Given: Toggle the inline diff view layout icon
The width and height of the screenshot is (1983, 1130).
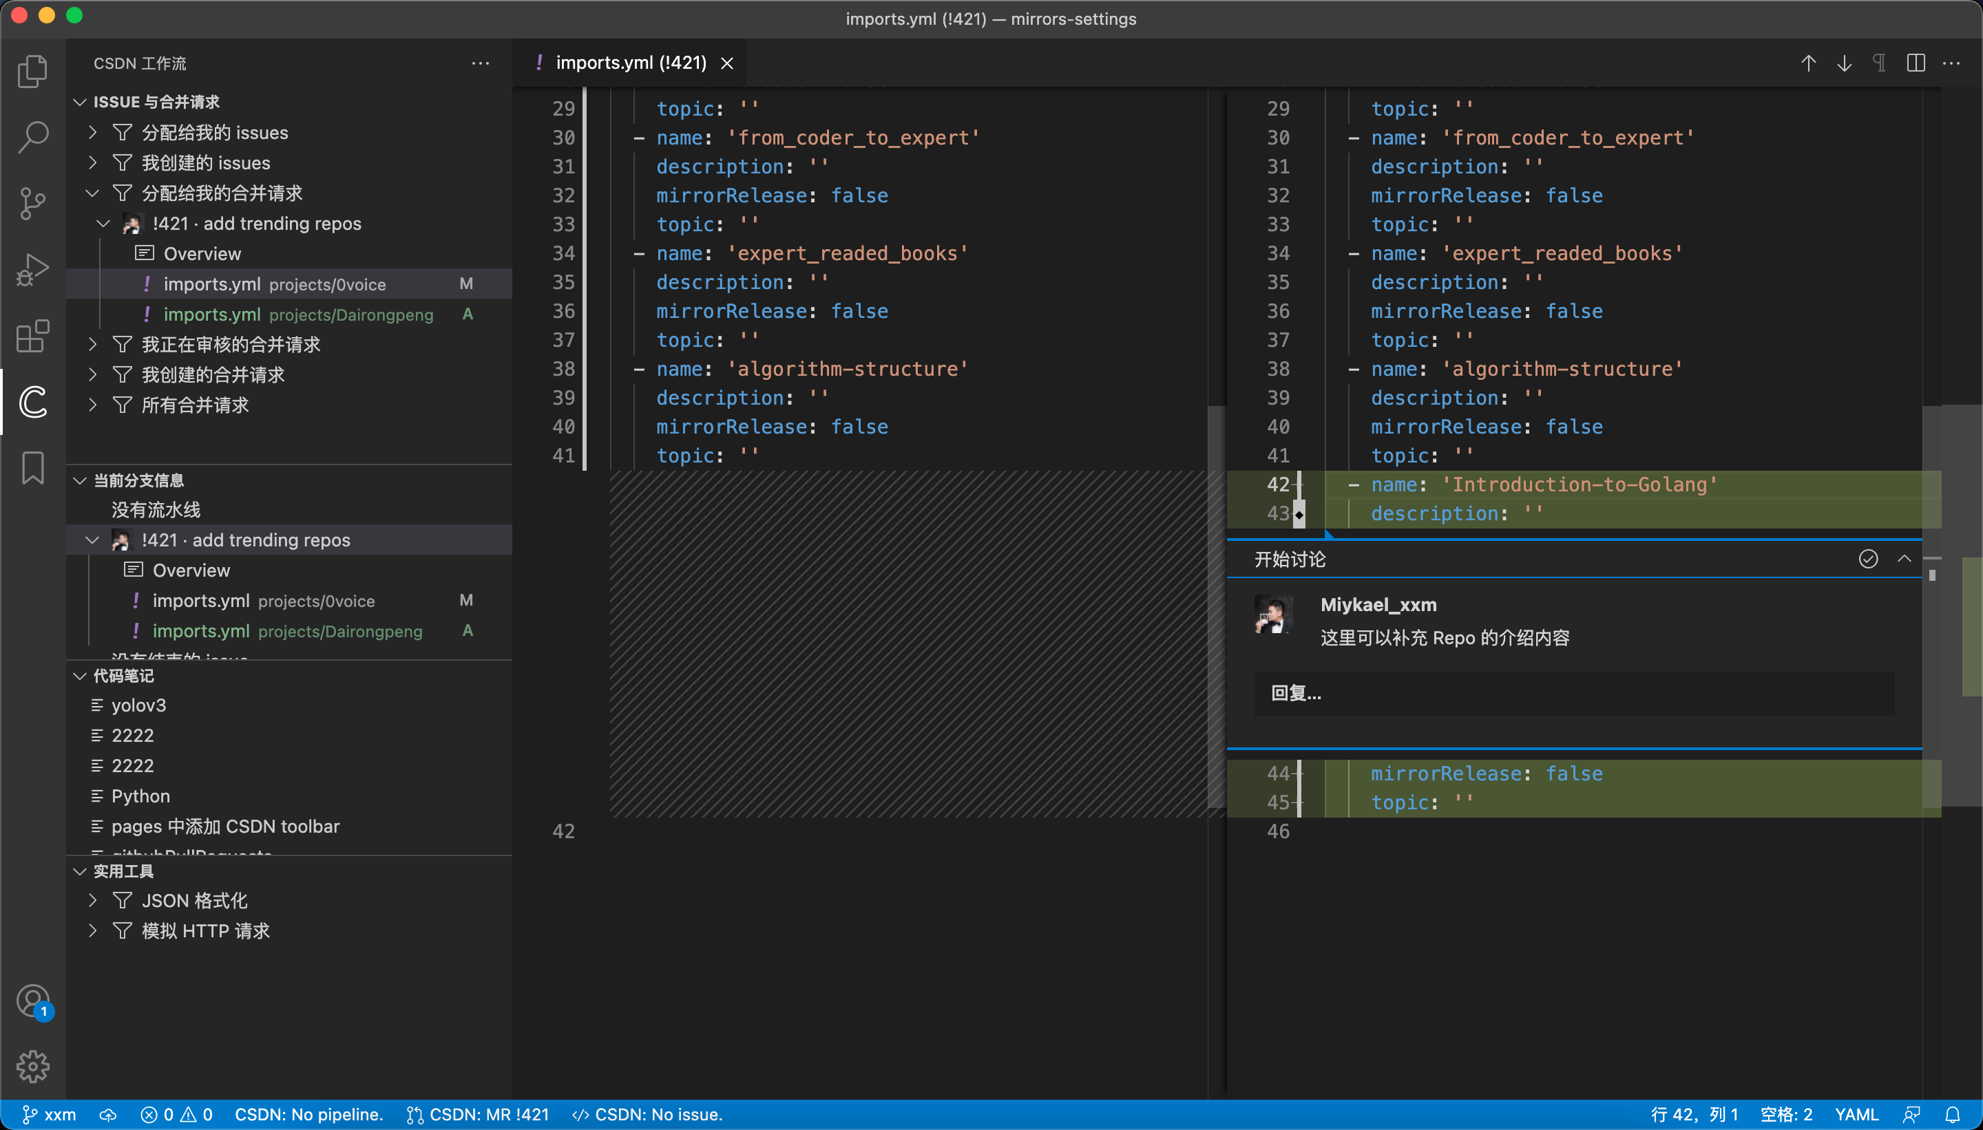Looking at the screenshot, I should (x=1916, y=63).
